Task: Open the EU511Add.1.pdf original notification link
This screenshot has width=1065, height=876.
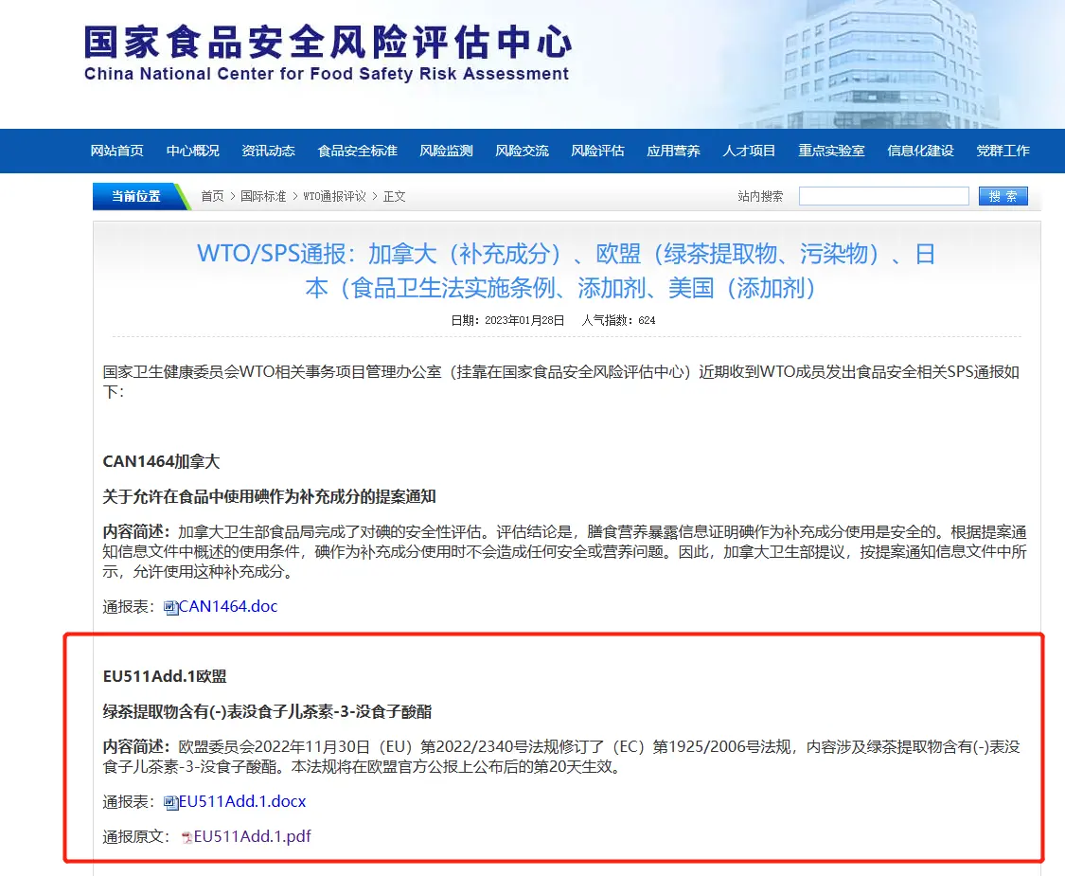Action: [253, 836]
